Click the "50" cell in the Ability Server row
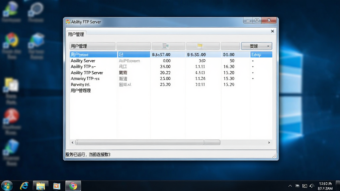Screen dimensions: 340x191 point(232,61)
